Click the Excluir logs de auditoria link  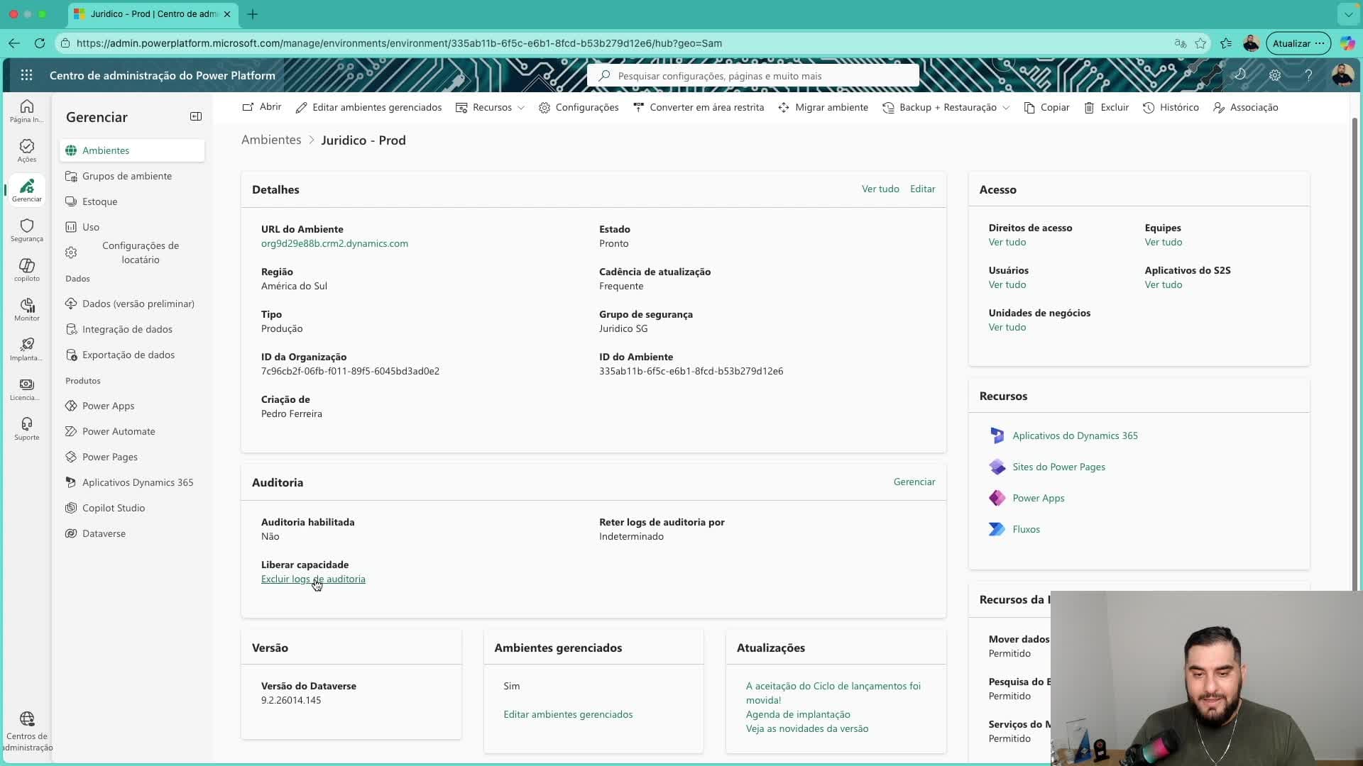click(x=313, y=579)
